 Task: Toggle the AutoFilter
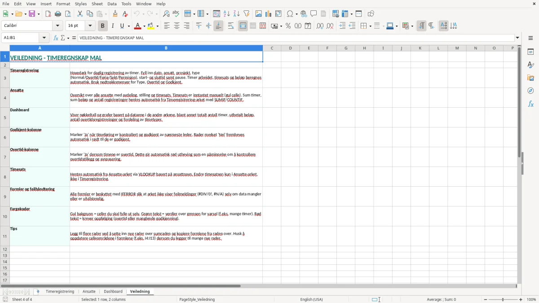coord(247,14)
